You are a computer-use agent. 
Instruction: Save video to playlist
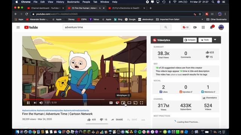[132, 120]
